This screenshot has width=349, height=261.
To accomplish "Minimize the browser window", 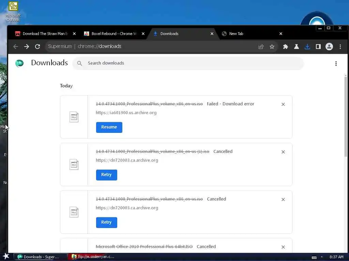I will (x=320, y=28).
